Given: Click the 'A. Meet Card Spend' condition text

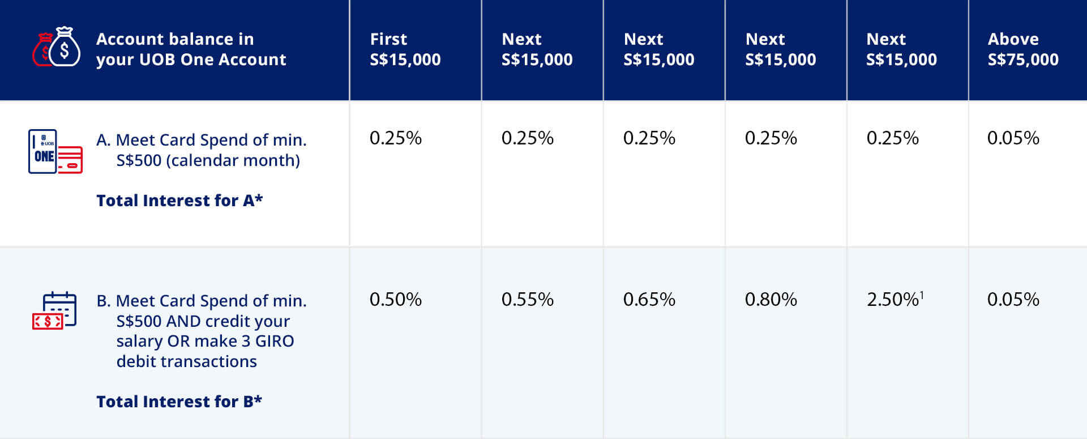Looking at the screenshot, I should click(x=202, y=150).
